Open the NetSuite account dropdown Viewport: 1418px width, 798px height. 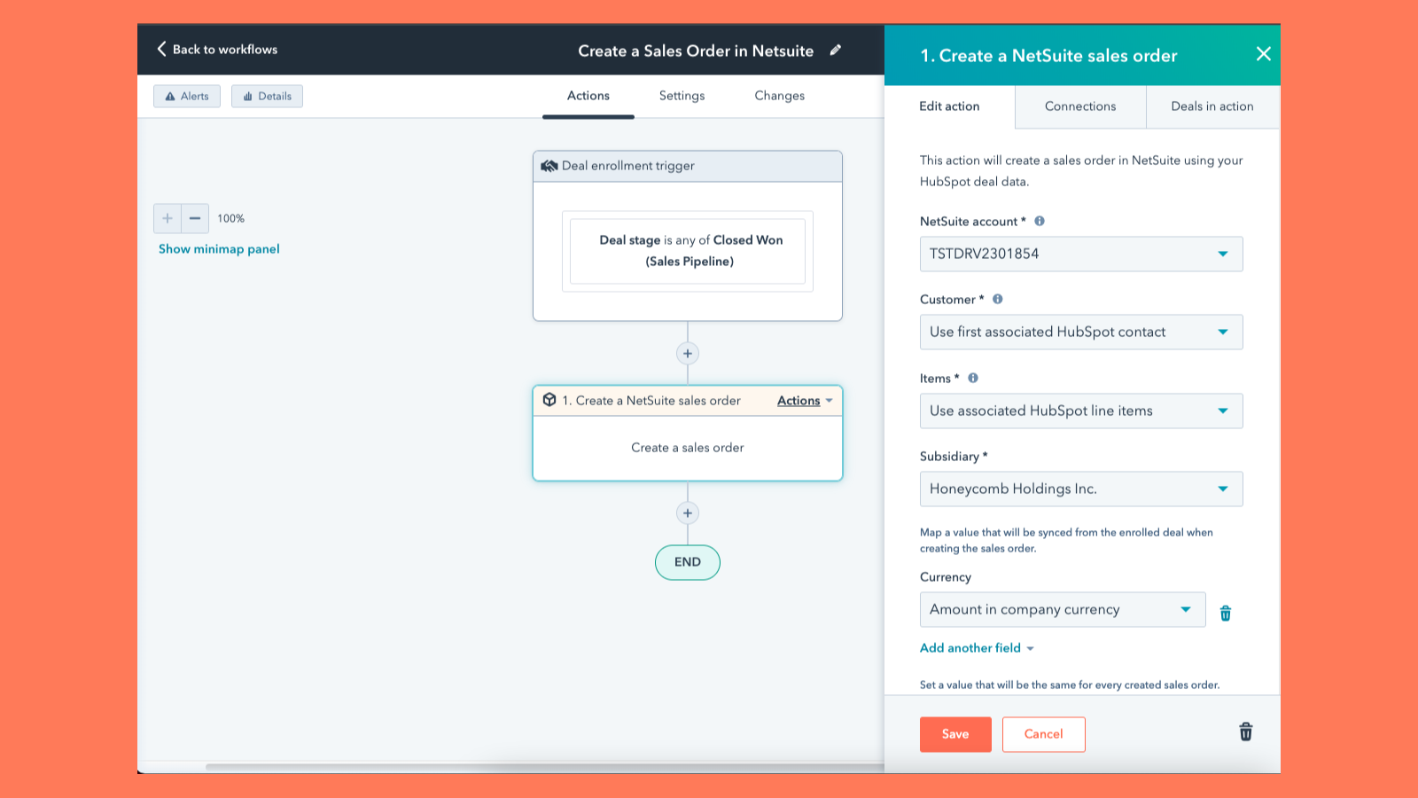pyautogui.click(x=1224, y=254)
